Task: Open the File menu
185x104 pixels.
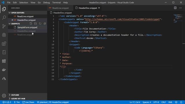Action: (x=9, y=3)
